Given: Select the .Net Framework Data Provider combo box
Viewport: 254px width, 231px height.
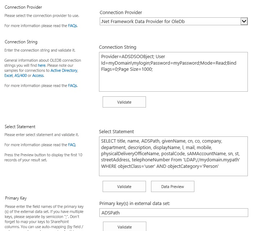Looking at the screenshot, I should [170, 22].
